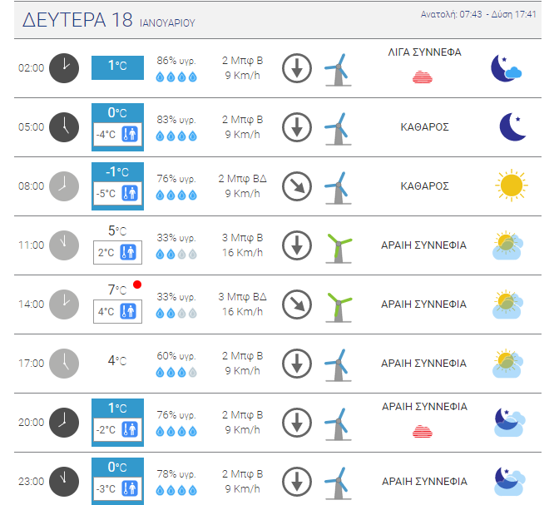Image resolution: width=554 pixels, height=505 pixels.
Task: Click the red cloud icon in the 20:00 row
Action: tap(423, 431)
